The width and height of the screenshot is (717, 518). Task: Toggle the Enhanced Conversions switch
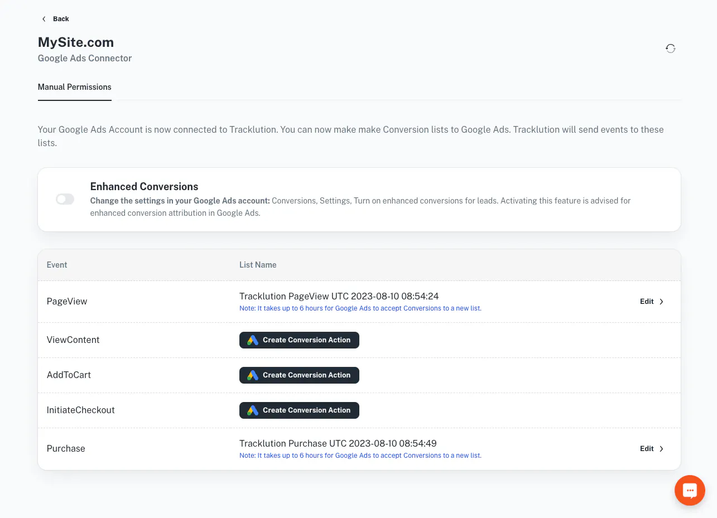65,199
